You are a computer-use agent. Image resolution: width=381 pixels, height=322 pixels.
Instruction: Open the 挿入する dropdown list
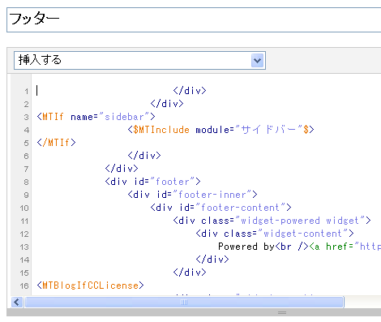pos(139,60)
